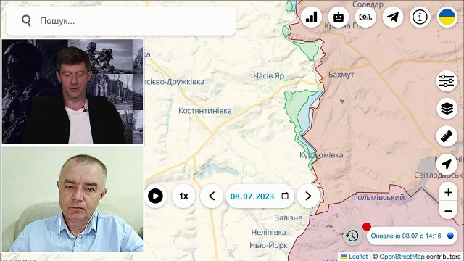Open the date picker 08.07.2023
The height and width of the screenshot is (261, 464).
coord(260,196)
